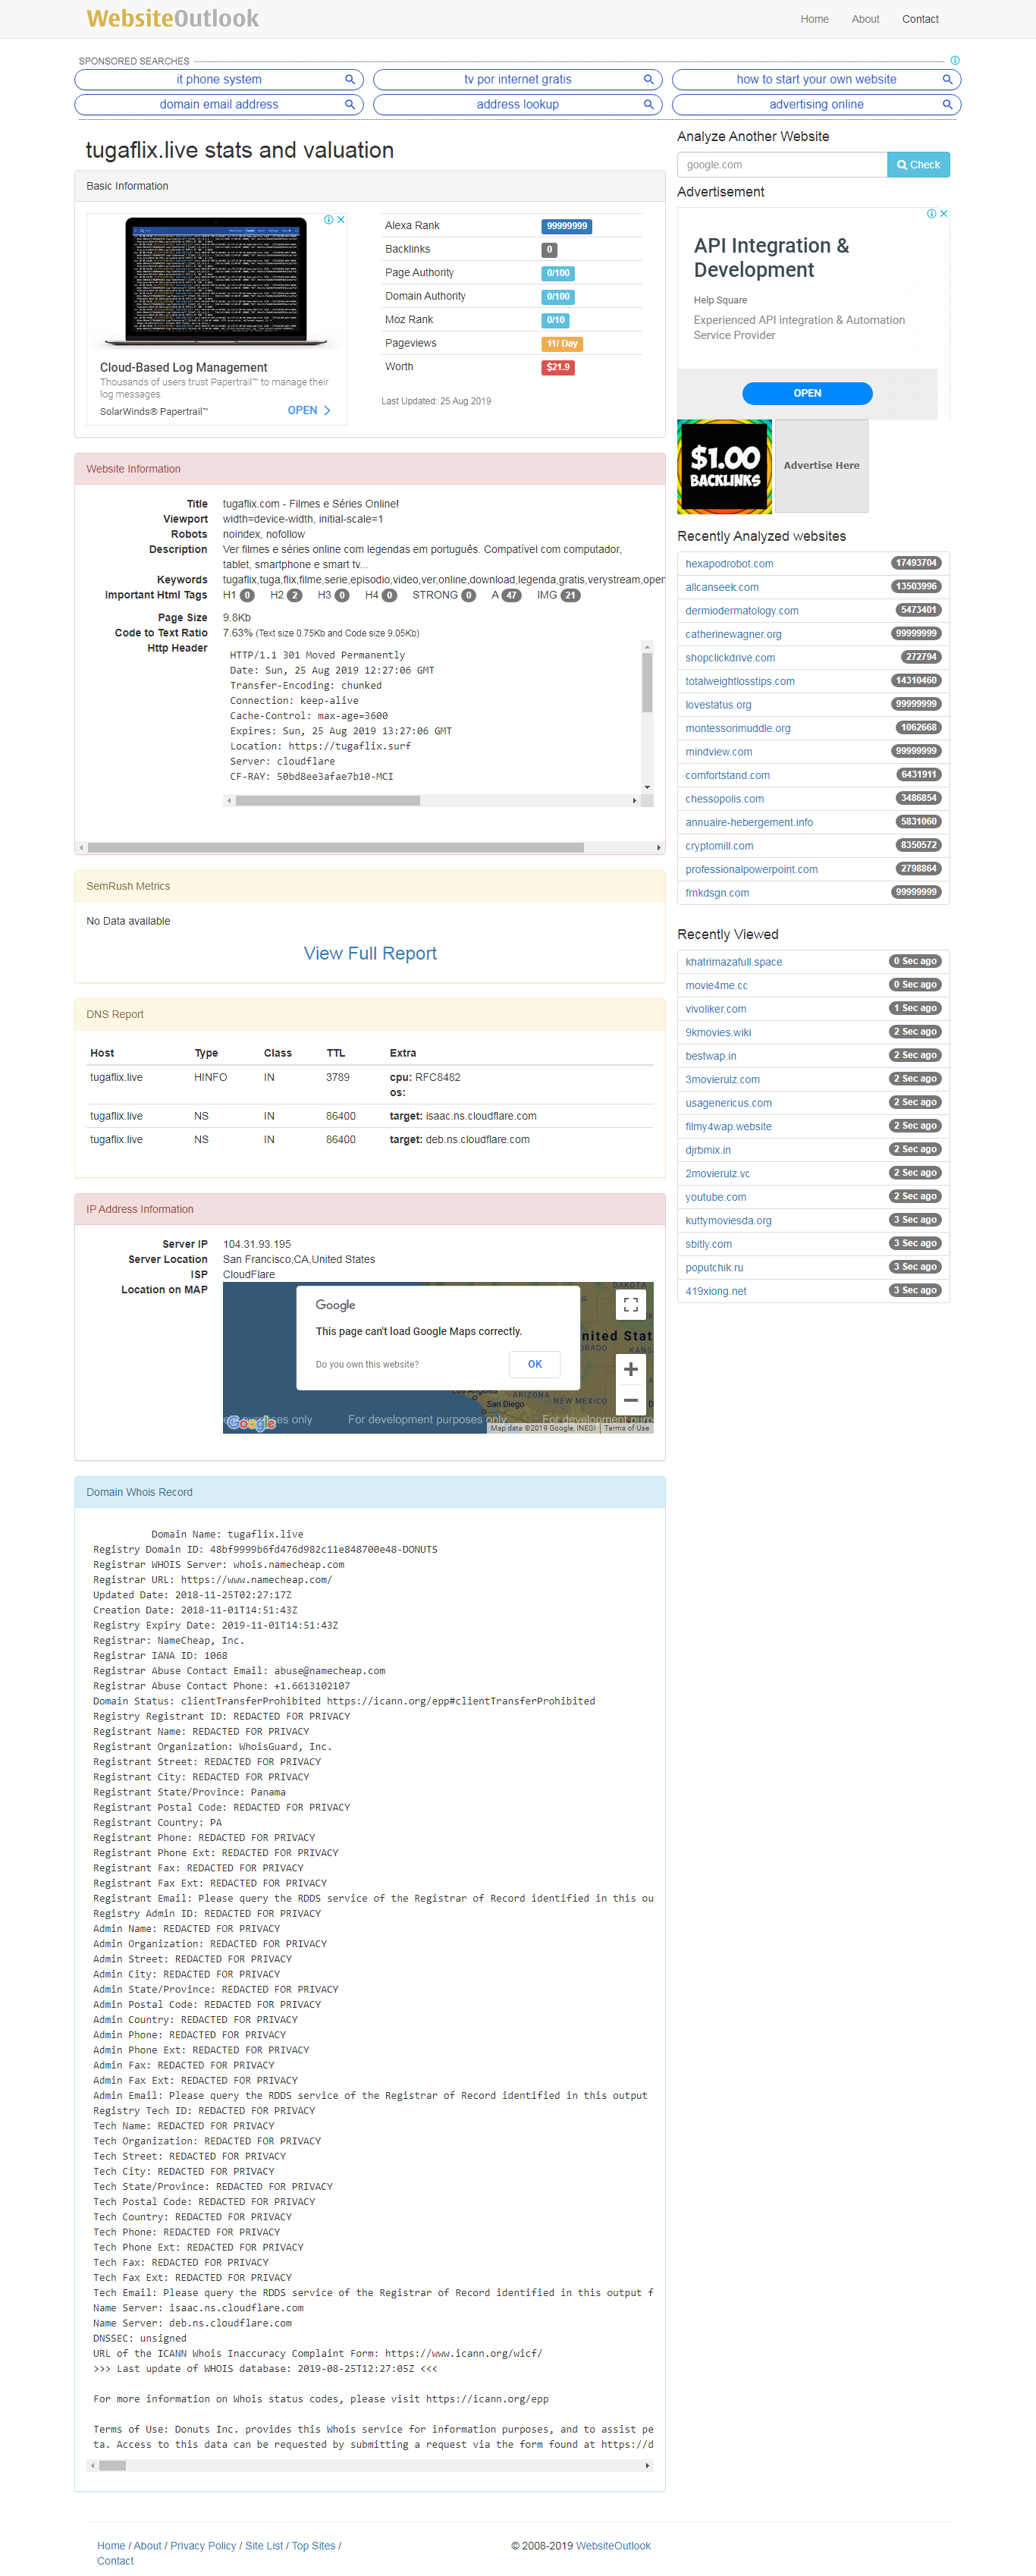
Task: Open the Contact menu item
Action: (920, 19)
